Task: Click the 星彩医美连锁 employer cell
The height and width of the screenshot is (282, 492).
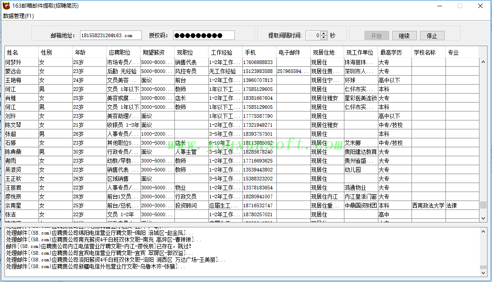Action: coord(361,98)
